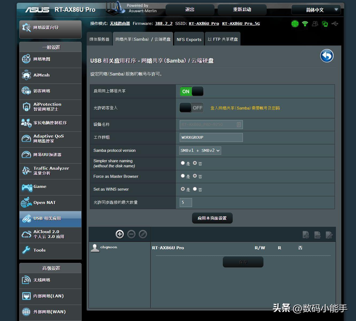Click the rename folder icon
356x321 pixels.
[x=329, y=235]
